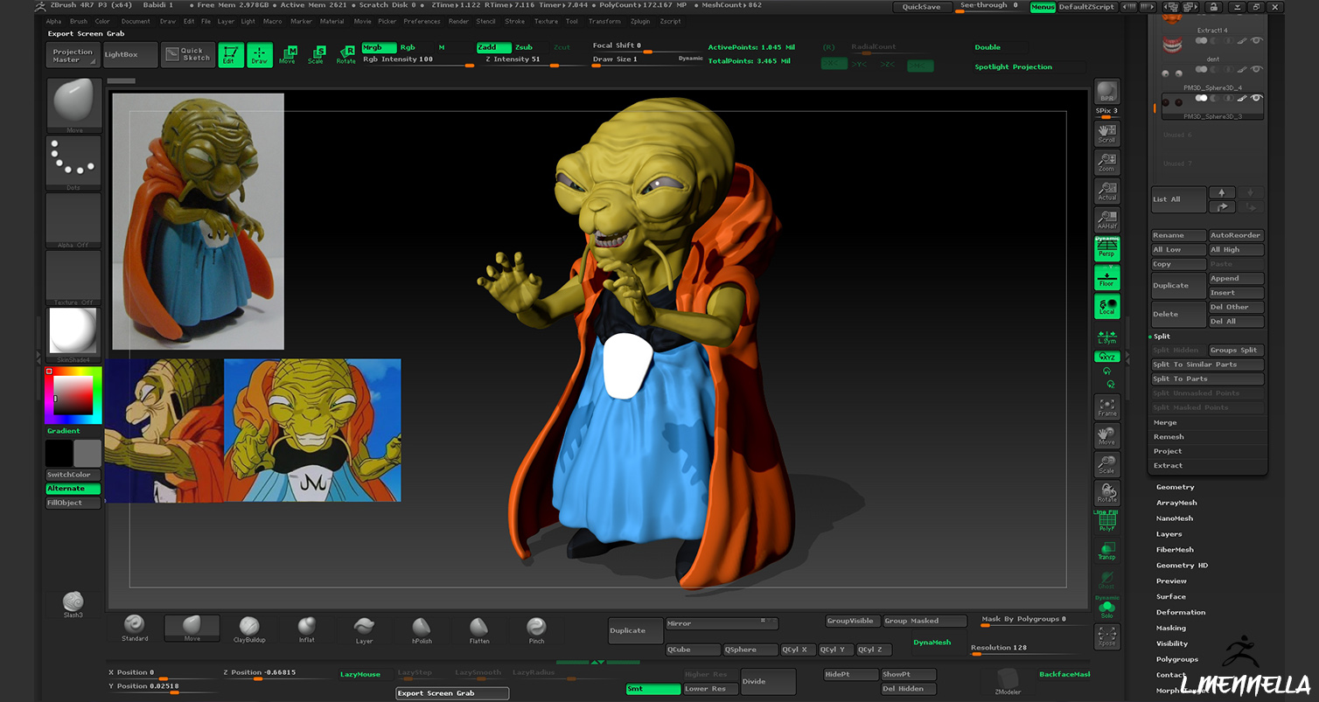Image resolution: width=1319 pixels, height=702 pixels.
Task: Toggle the Floor grid
Action: tap(1107, 278)
